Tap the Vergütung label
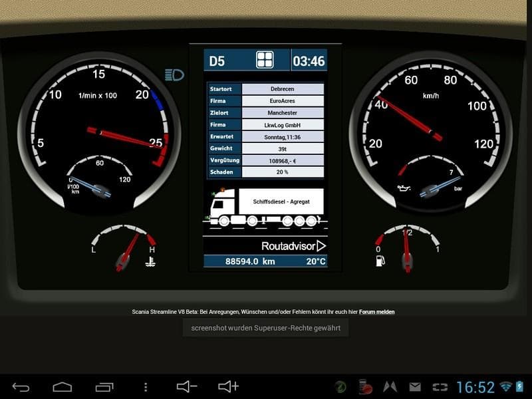This screenshot has width=532, height=399. pos(225,160)
